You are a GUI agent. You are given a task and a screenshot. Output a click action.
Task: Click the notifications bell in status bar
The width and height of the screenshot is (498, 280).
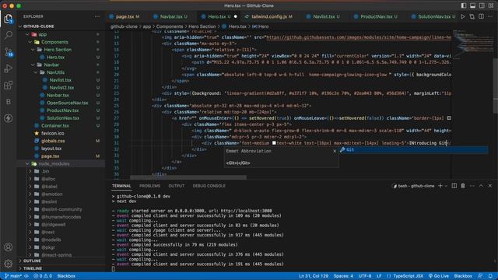coord(490,276)
